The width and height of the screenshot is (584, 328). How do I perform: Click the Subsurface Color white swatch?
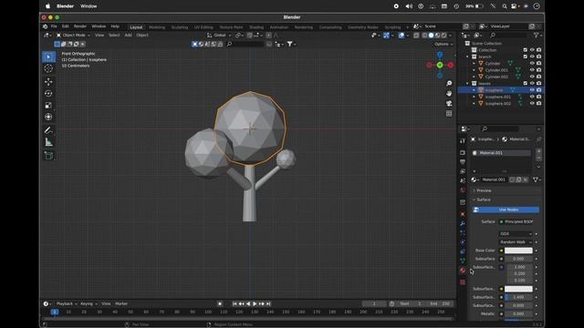coord(518,289)
